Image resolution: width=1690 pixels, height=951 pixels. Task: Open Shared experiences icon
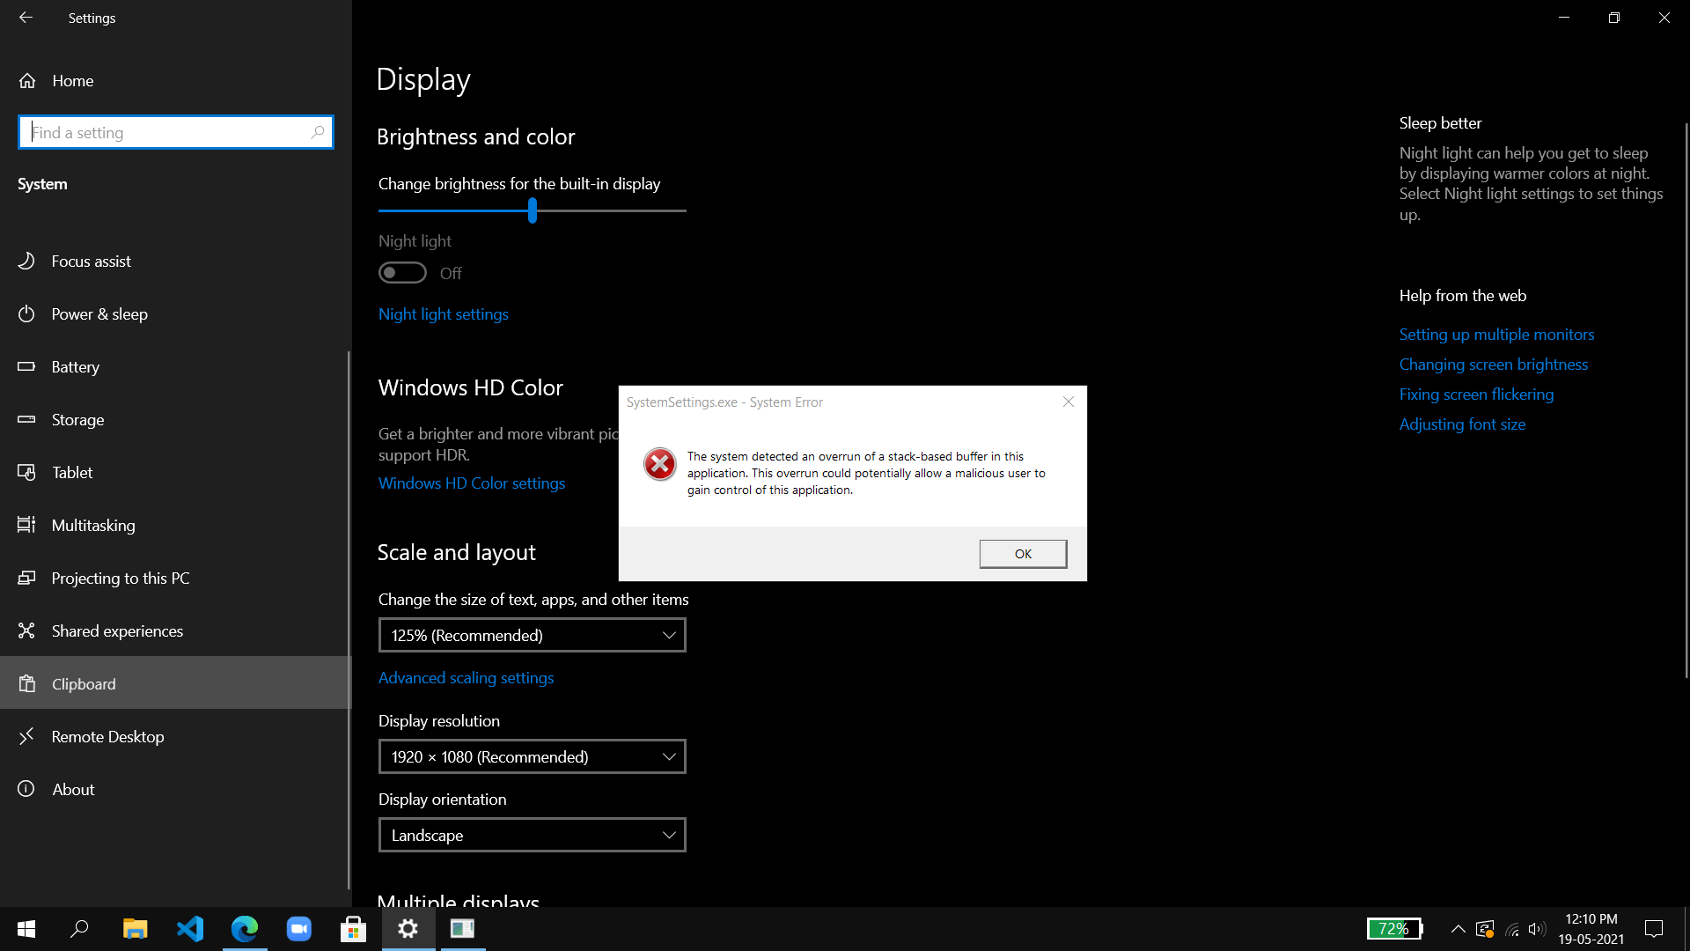(26, 631)
